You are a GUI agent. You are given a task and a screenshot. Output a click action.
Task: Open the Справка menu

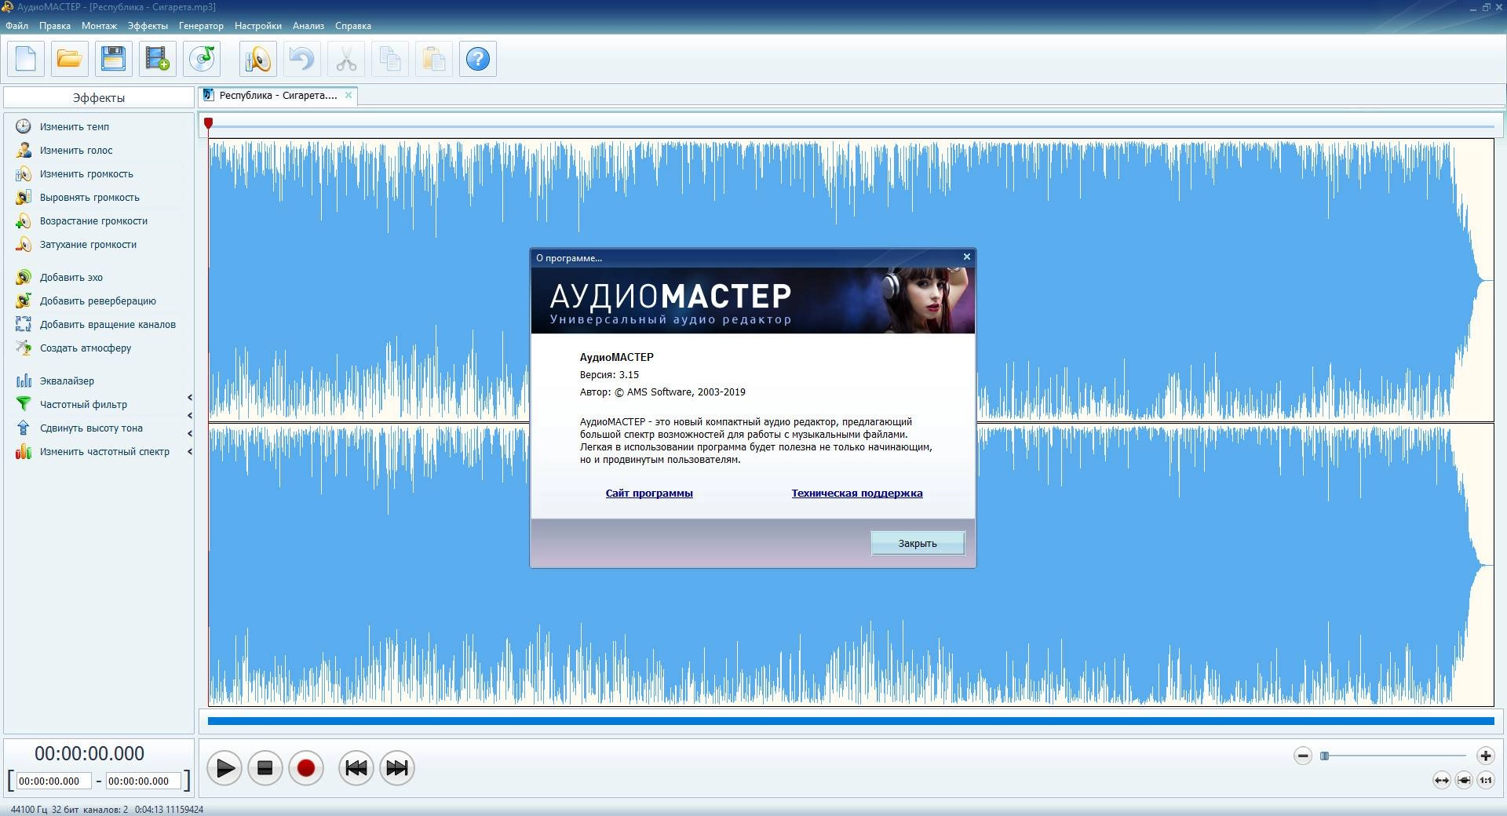(353, 26)
